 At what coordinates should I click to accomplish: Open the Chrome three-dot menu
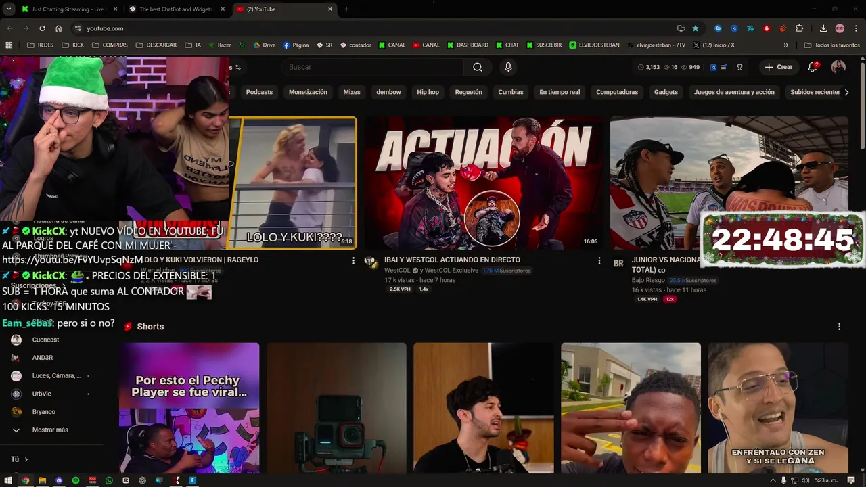[x=855, y=28]
